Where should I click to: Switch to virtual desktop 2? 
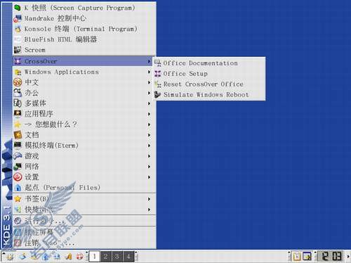click(x=106, y=257)
